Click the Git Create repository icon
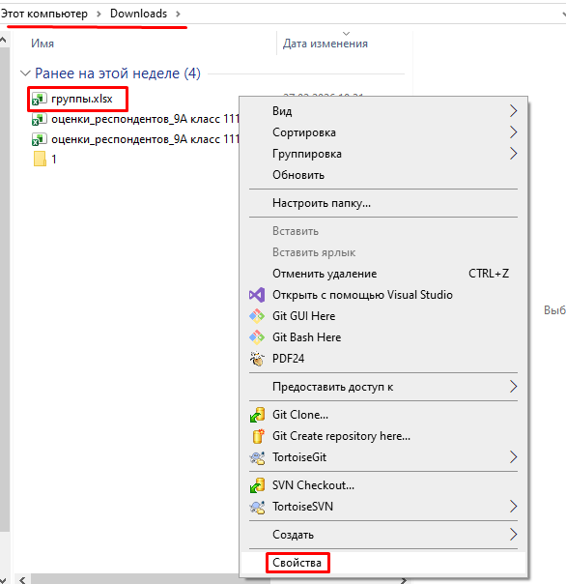This screenshot has width=566, height=584. [258, 436]
